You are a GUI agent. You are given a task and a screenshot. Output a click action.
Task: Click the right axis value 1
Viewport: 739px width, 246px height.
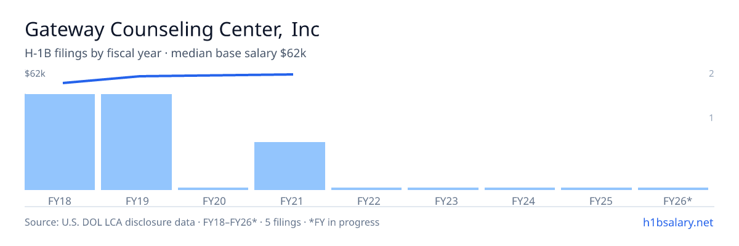[x=711, y=117]
